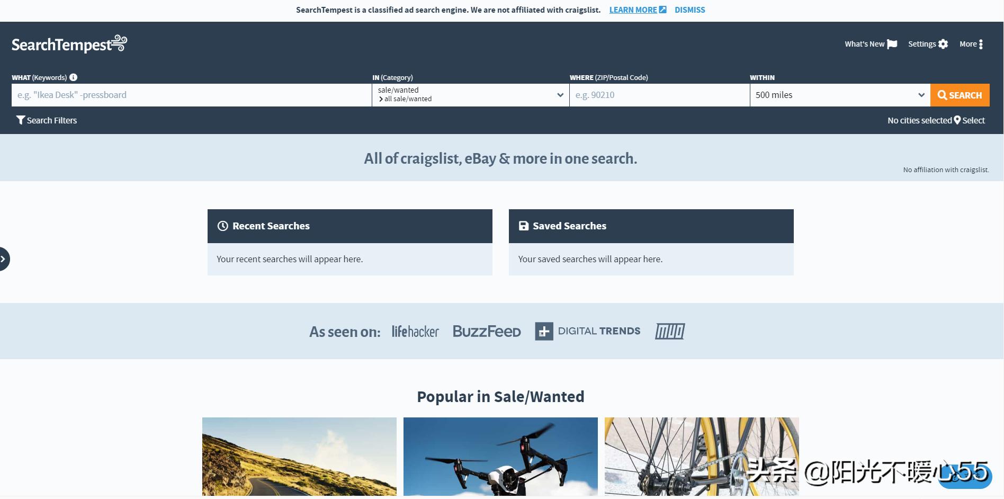1004x499 pixels.
Task: Click 'Your recent searches will appear here.'
Action: click(x=290, y=259)
